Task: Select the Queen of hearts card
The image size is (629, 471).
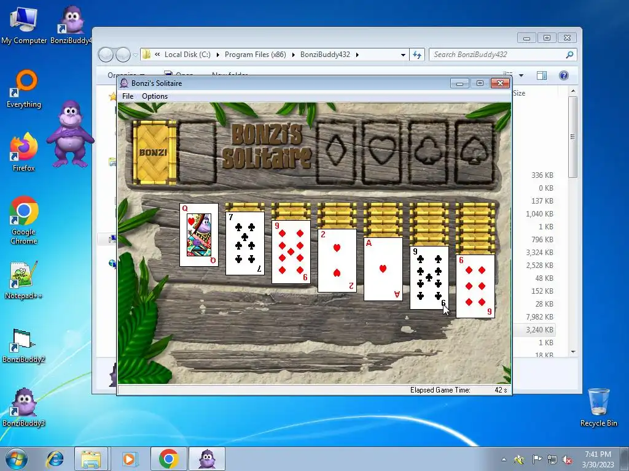Action: [199, 235]
